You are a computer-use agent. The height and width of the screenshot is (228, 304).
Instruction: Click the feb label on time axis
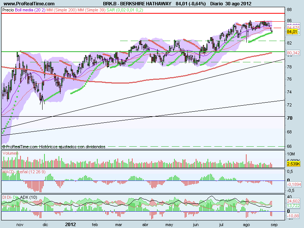pyautogui.click(x=95, y=225)
